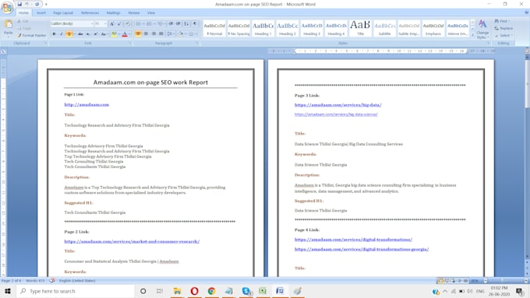Click the Paste icon
The image size is (530, 298).
tap(9, 25)
